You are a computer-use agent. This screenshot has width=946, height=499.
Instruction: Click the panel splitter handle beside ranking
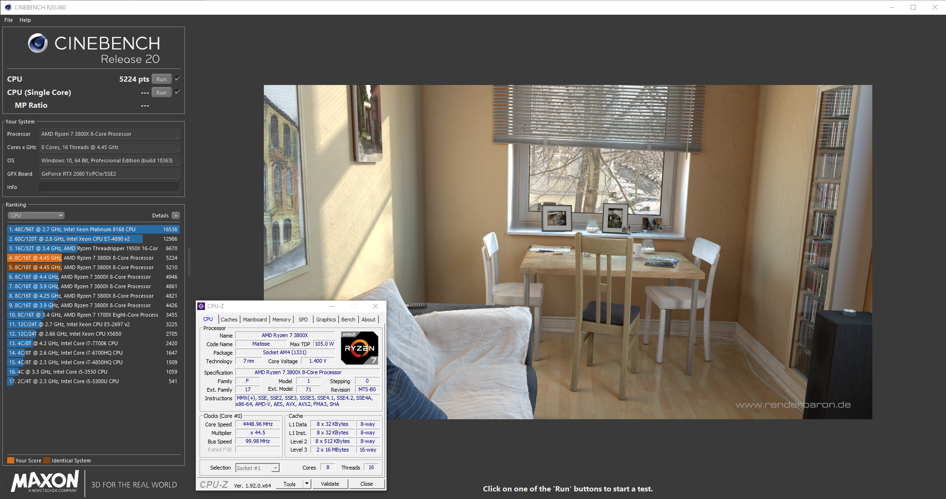coord(189,262)
